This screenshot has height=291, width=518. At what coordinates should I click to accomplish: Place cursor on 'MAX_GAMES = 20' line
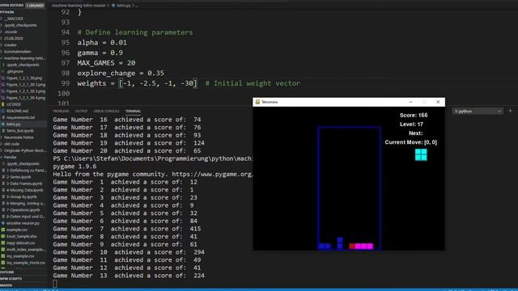(106, 63)
